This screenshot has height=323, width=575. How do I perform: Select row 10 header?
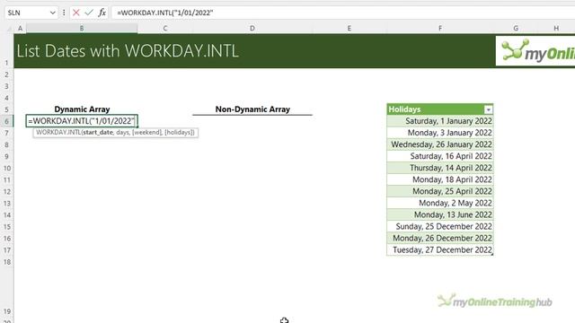(x=6, y=168)
